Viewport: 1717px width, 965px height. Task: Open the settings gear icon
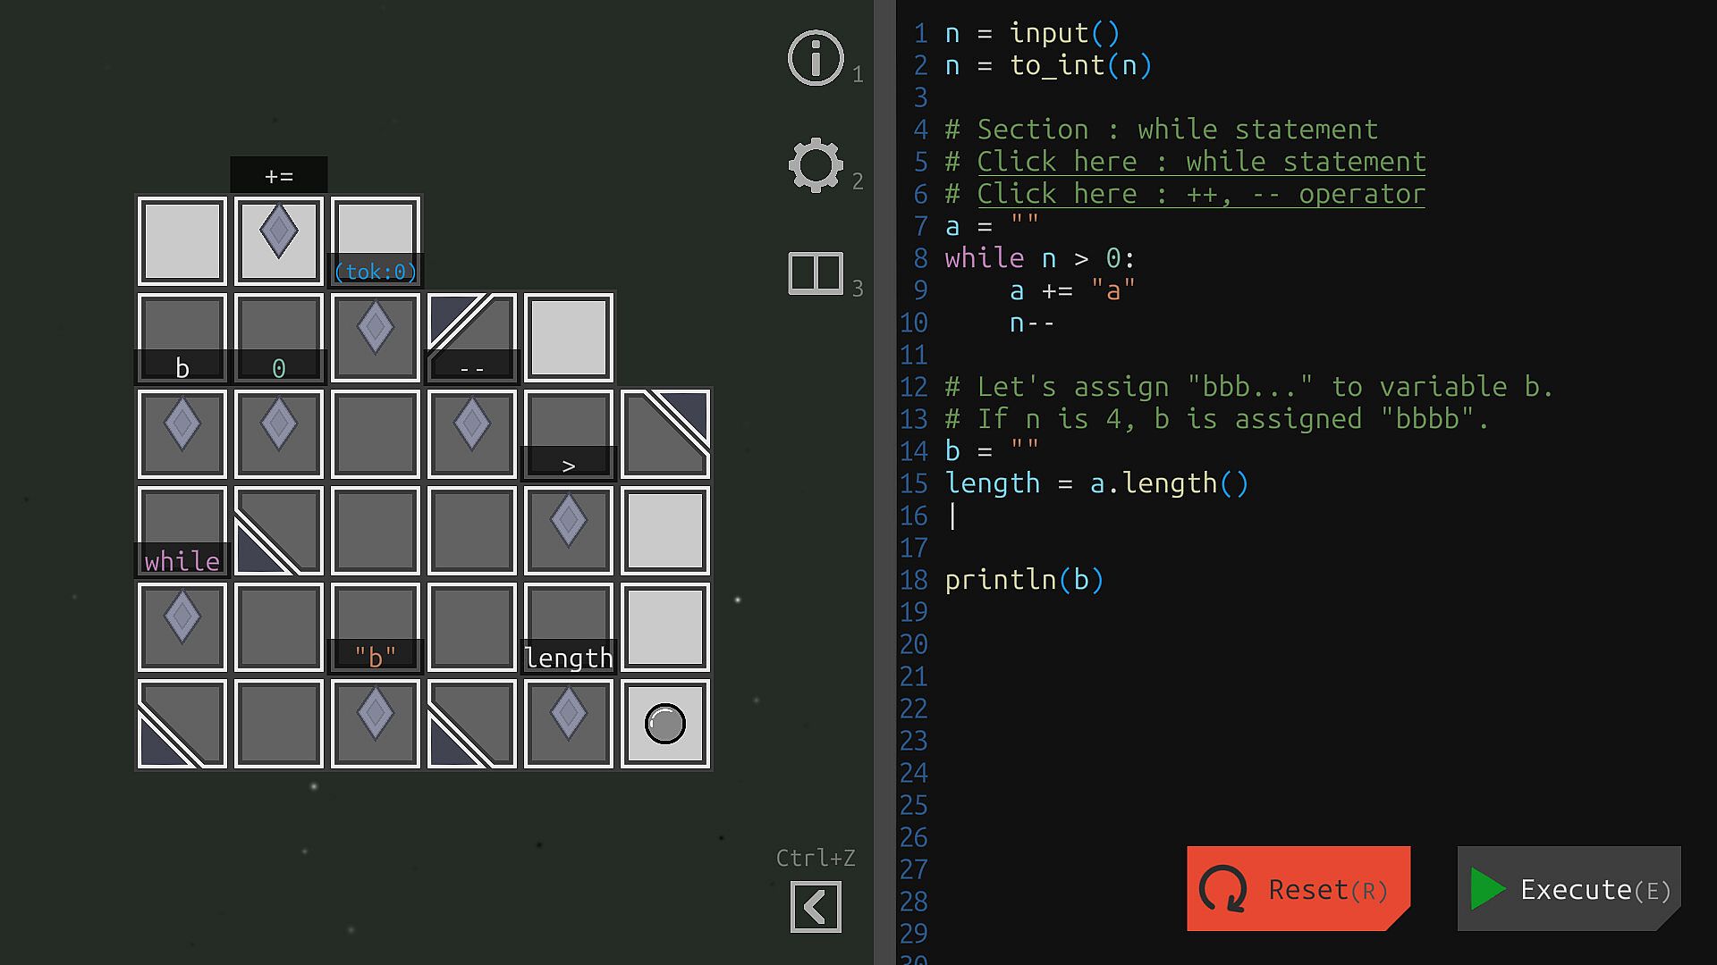[x=815, y=165]
